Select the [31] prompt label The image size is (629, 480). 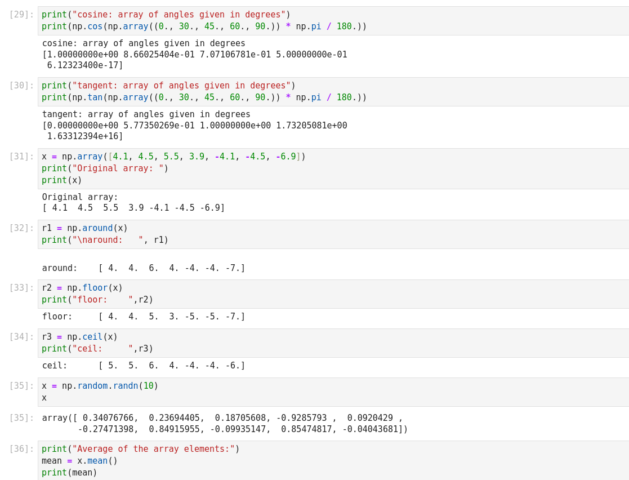click(x=21, y=157)
